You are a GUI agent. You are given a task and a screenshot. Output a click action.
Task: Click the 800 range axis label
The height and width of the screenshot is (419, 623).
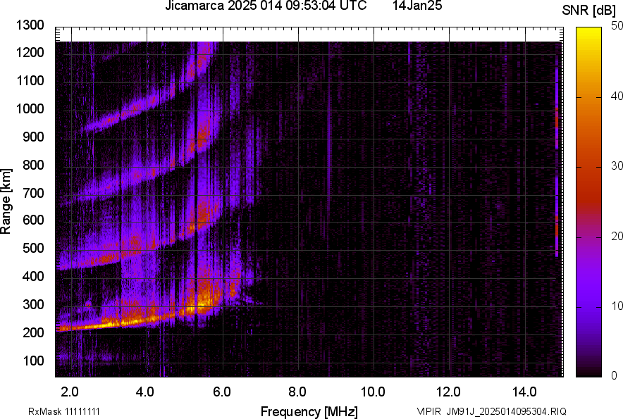(33, 165)
